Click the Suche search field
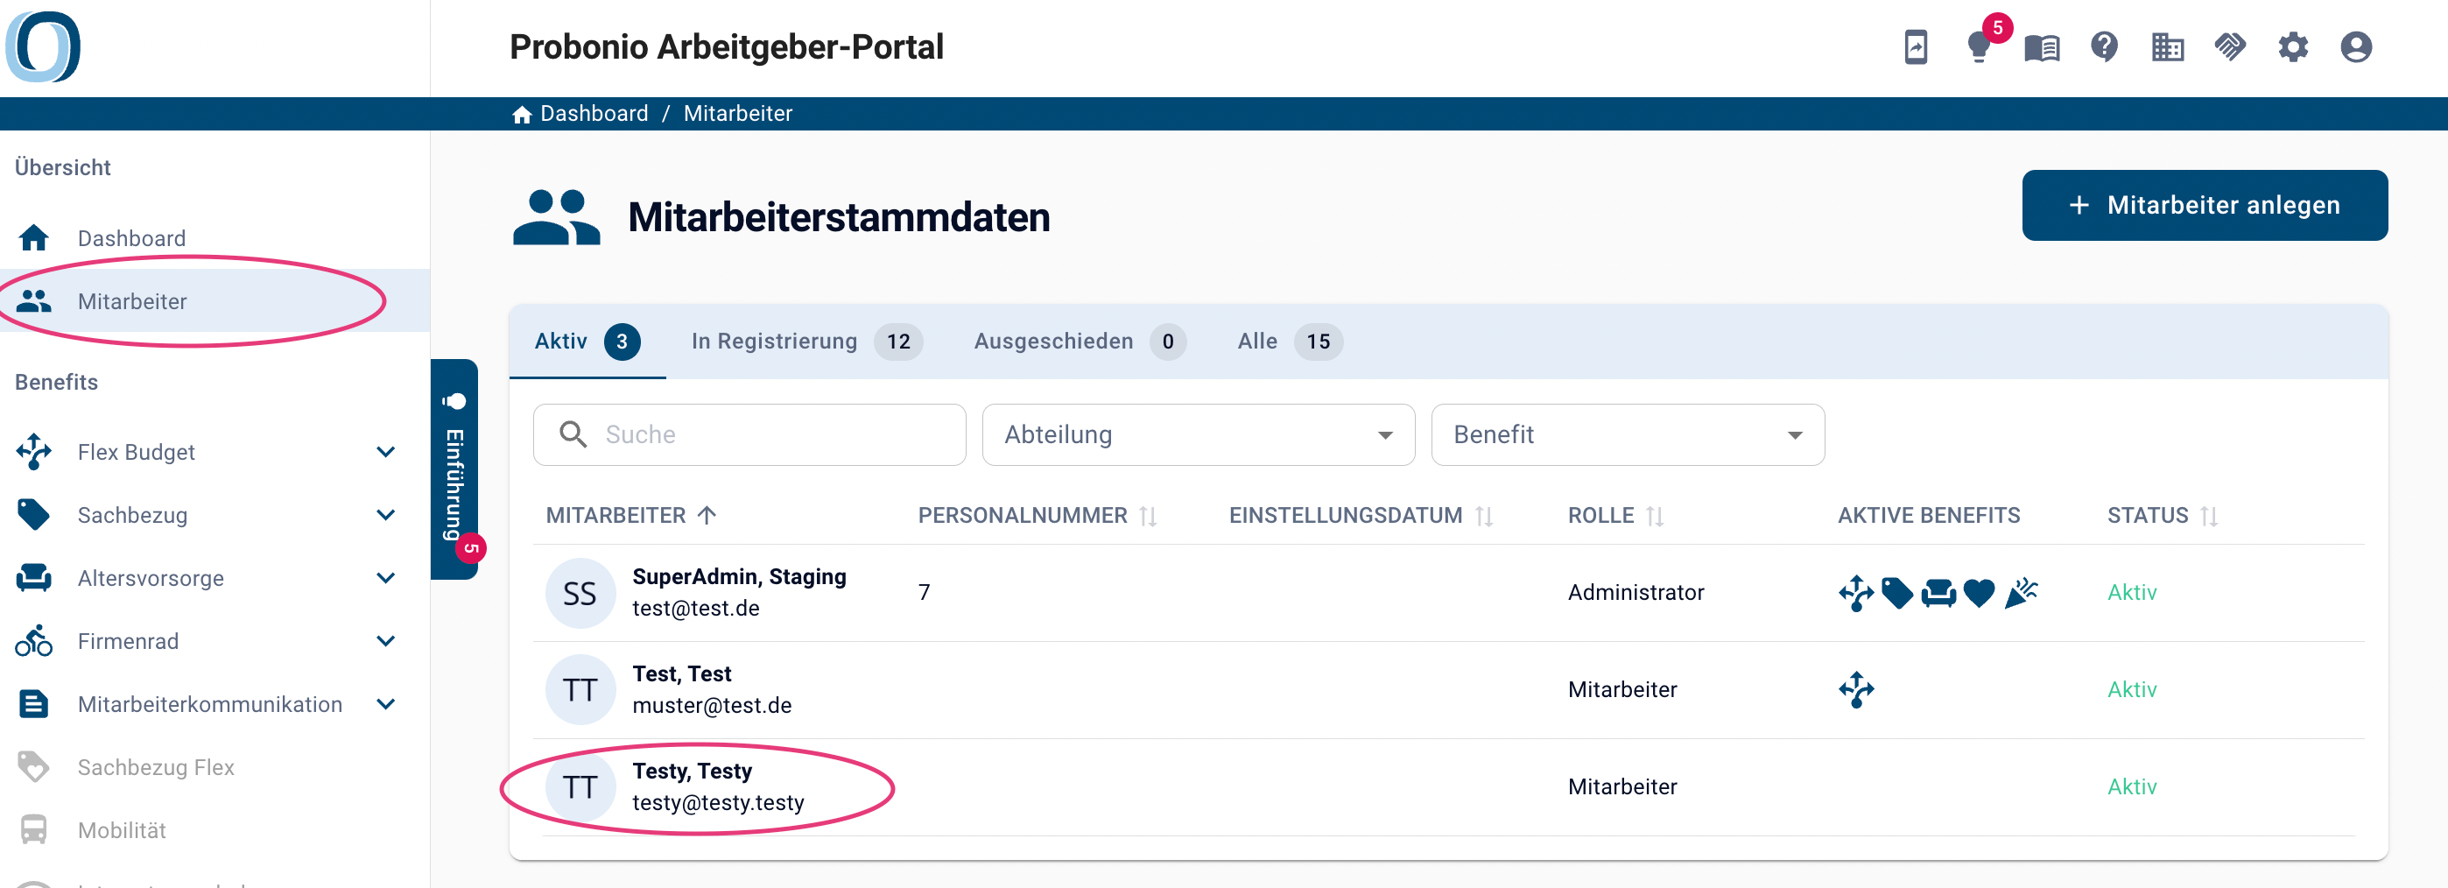The height and width of the screenshot is (888, 2448). pos(749,434)
